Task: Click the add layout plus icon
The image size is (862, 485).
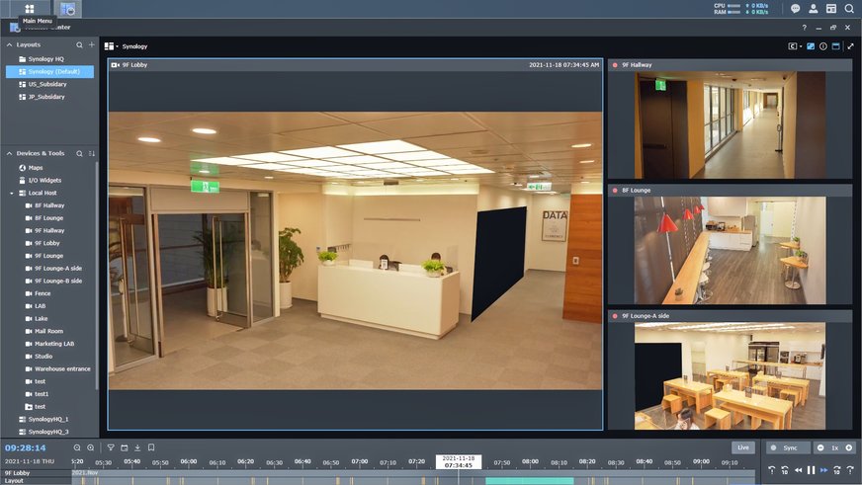Action: (92, 44)
